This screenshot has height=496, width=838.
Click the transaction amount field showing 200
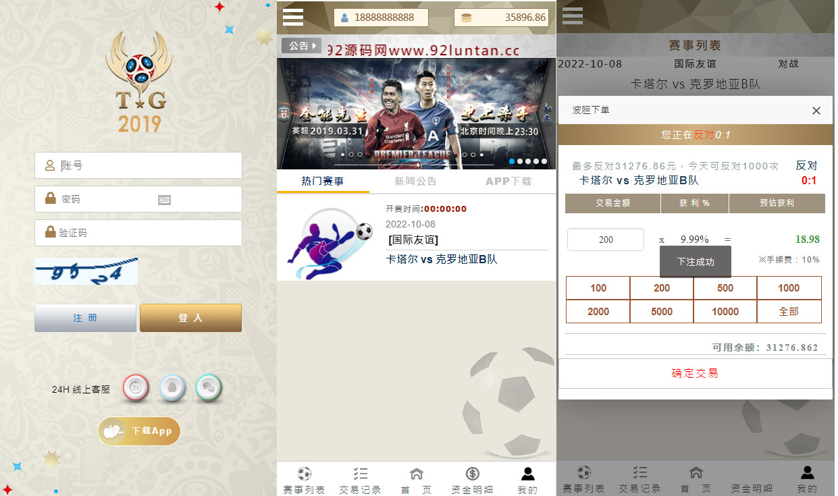606,240
